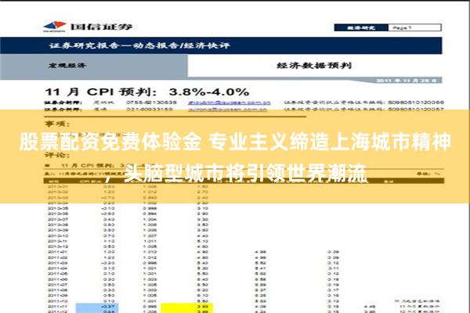The image size is (470, 313).
Task: Click the 评论: section heading
Action: point(57,155)
